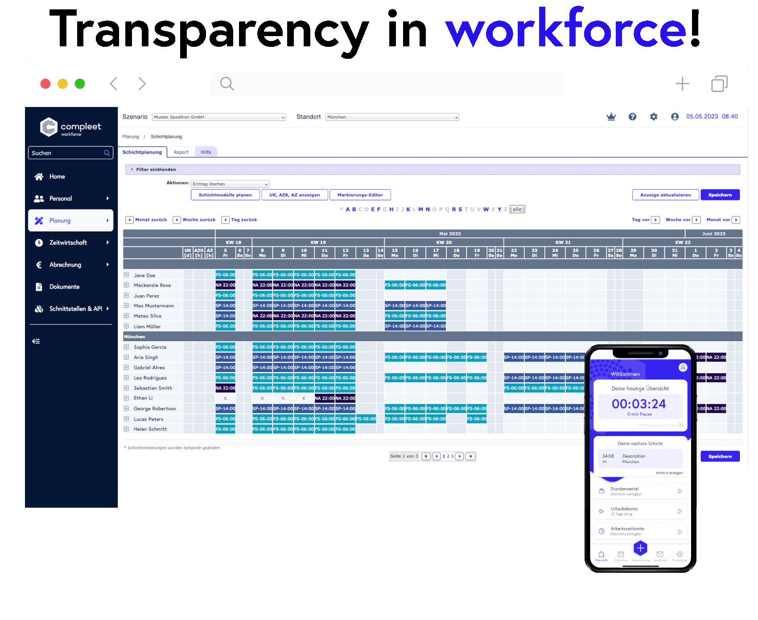Click the crown premium icon
Viewport: 758px width, 620px height.
click(611, 117)
